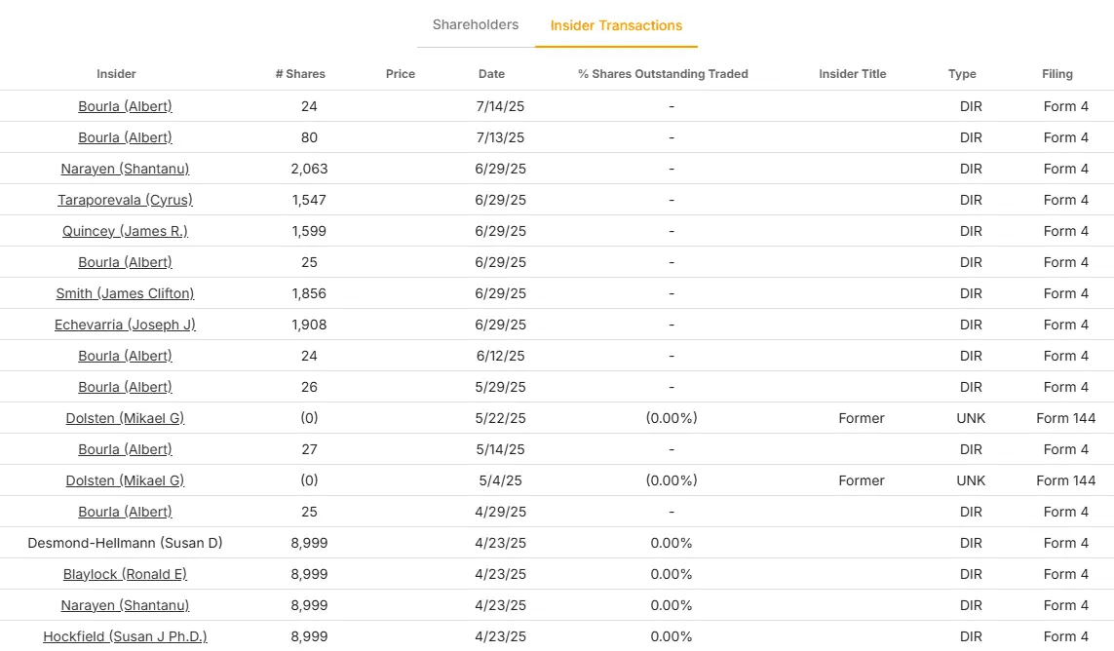The width and height of the screenshot is (1114, 651).
Task: Switch to the Shareholders tab
Action: [x=476, y=25]
